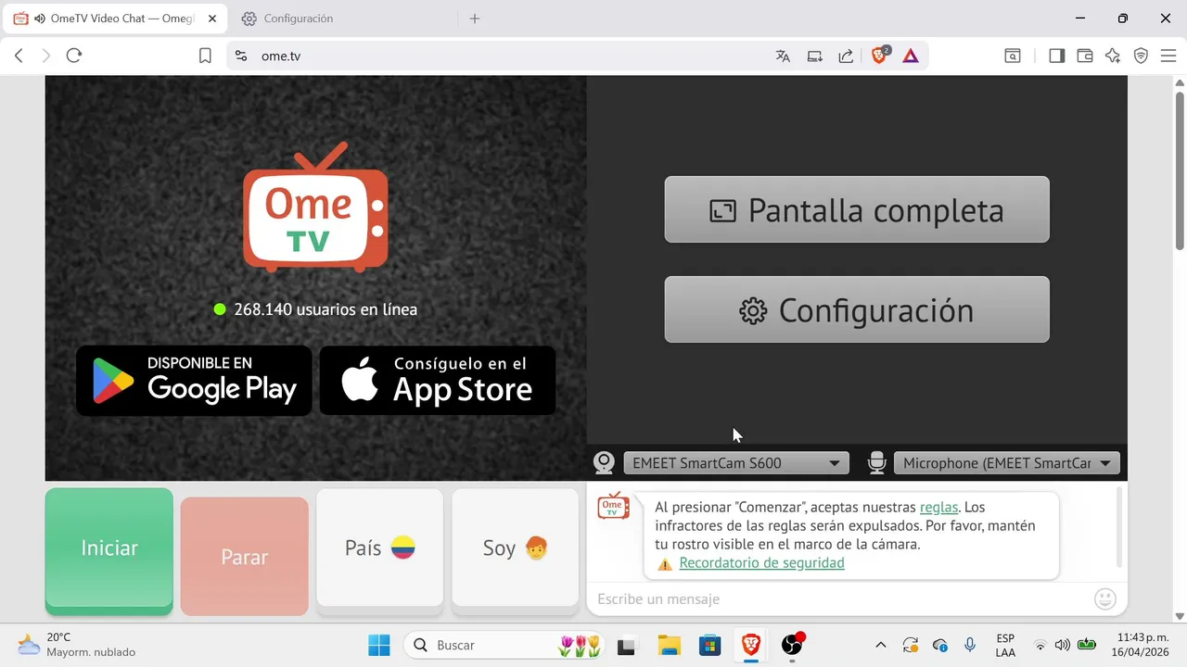Open Brave VPN shield icon

(1141, 56)
